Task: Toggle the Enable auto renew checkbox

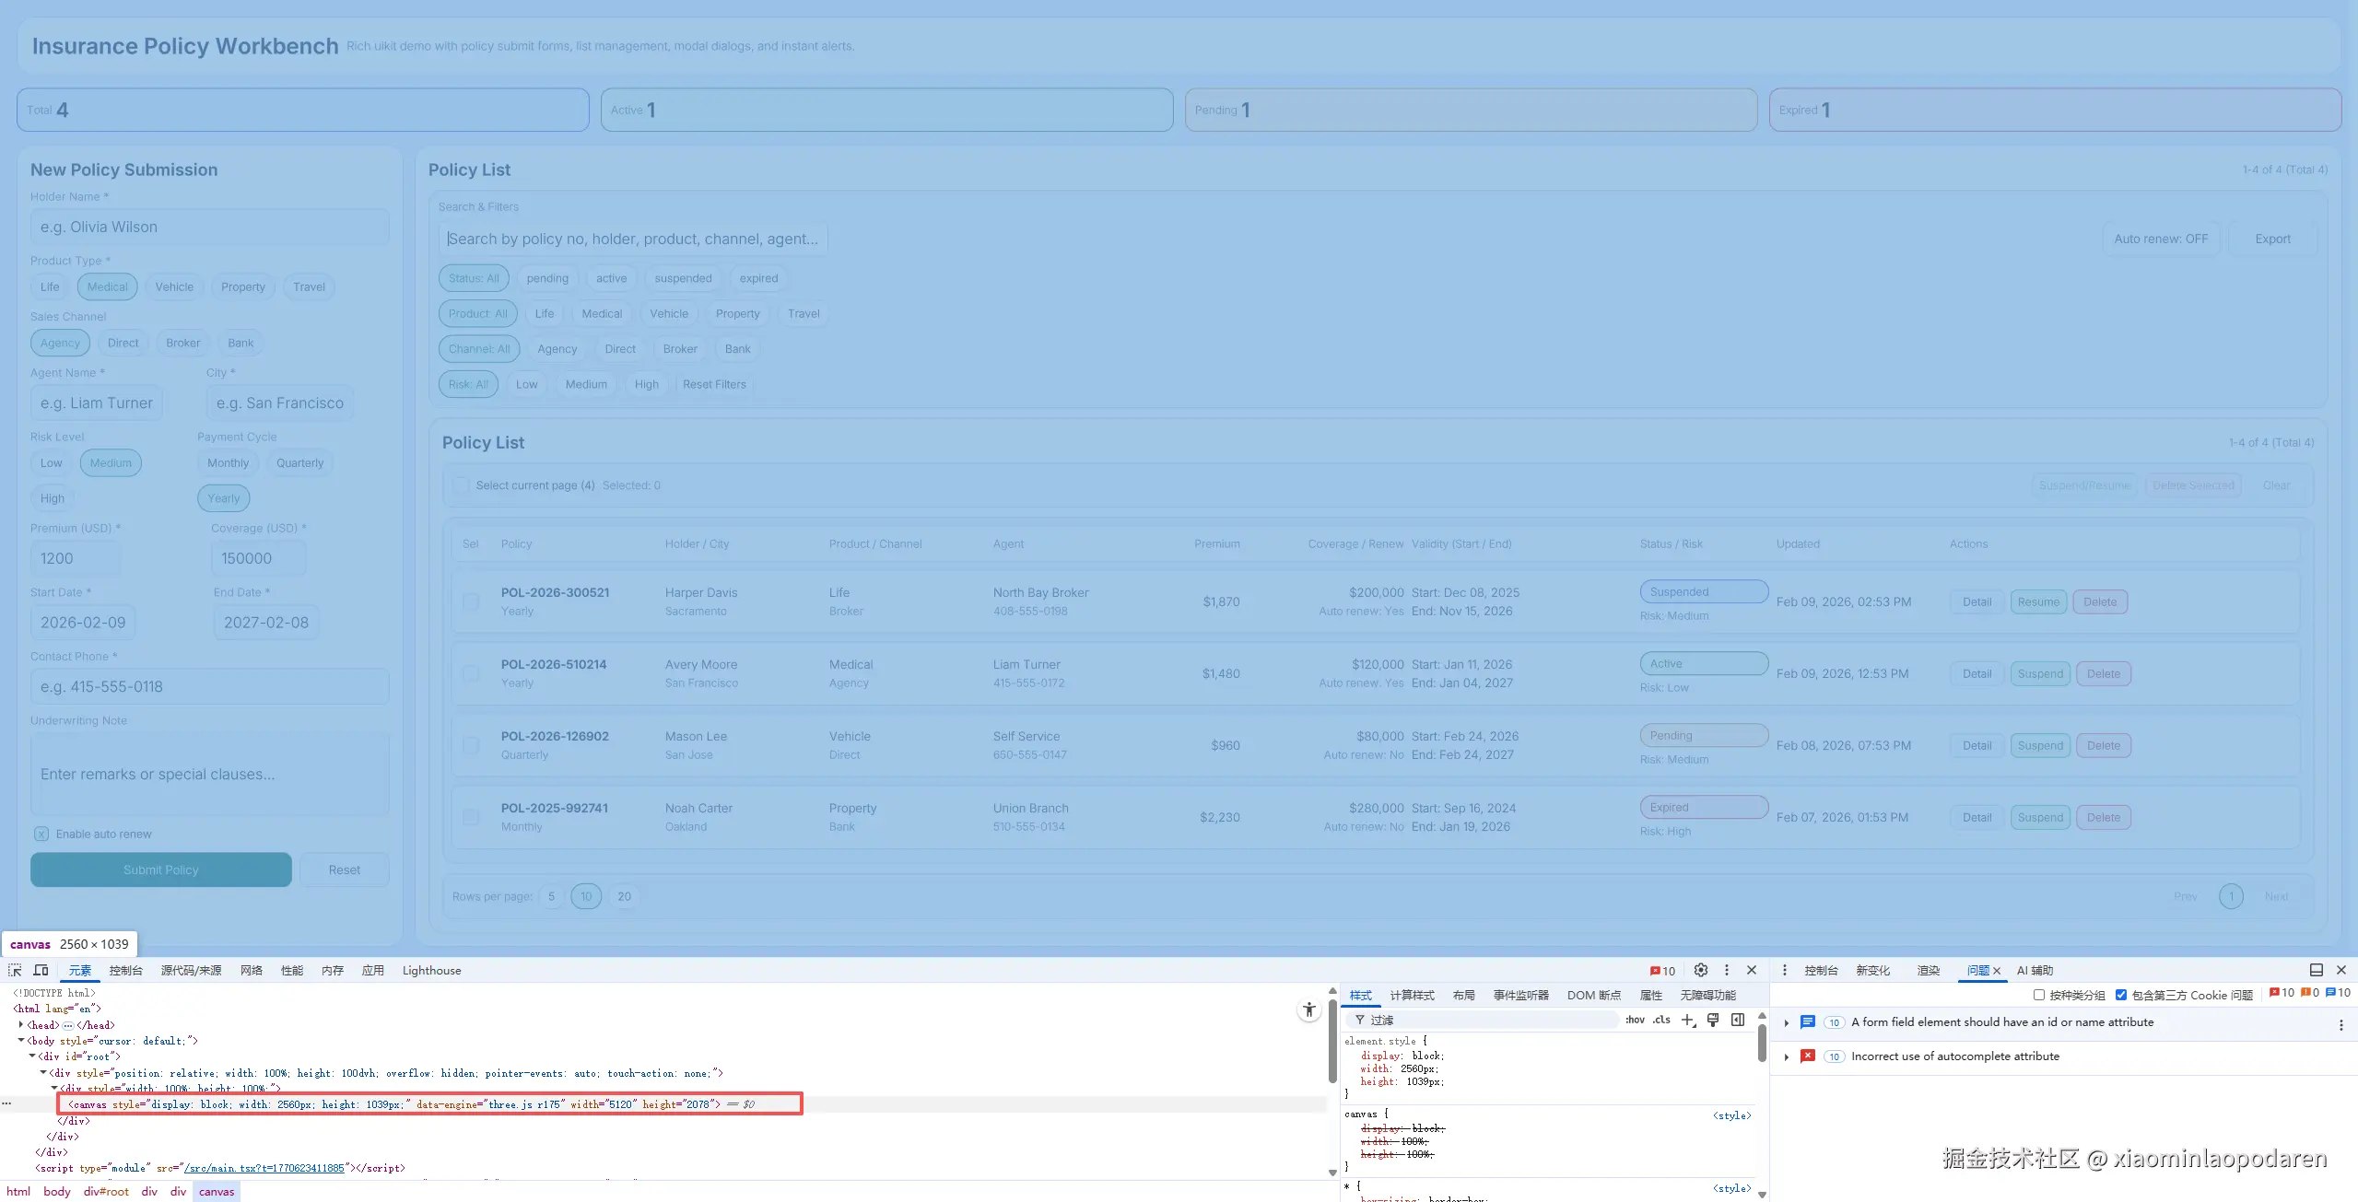Action: click(x=41, y=834)
